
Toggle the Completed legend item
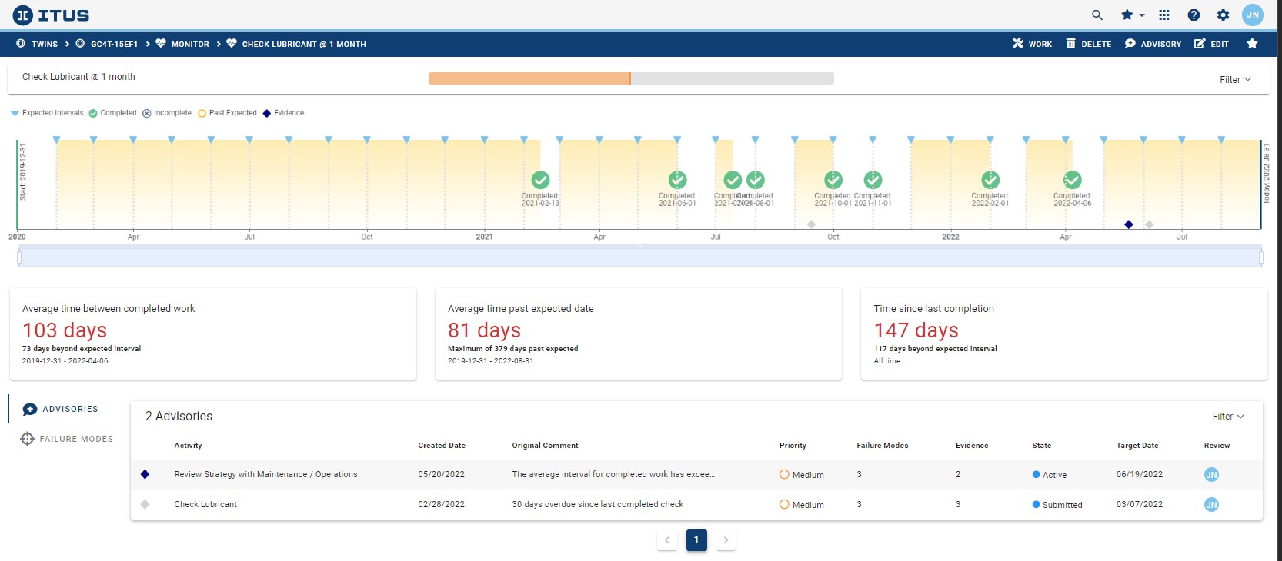point(112,113)
